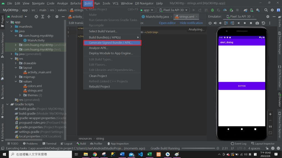
Task: Toggle the Device Manager side panel
Action: click(280, 43)
